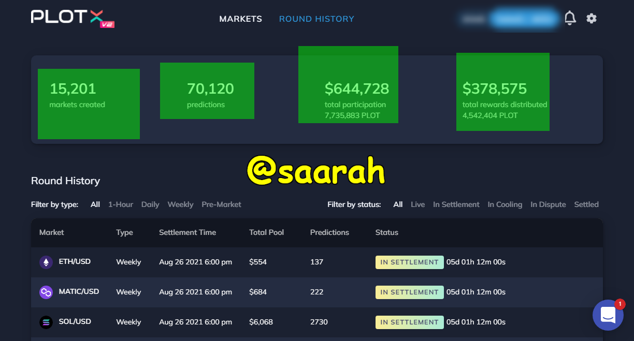
Task: Click the MATIC/USD settlement time
Action: pos(196,292)
